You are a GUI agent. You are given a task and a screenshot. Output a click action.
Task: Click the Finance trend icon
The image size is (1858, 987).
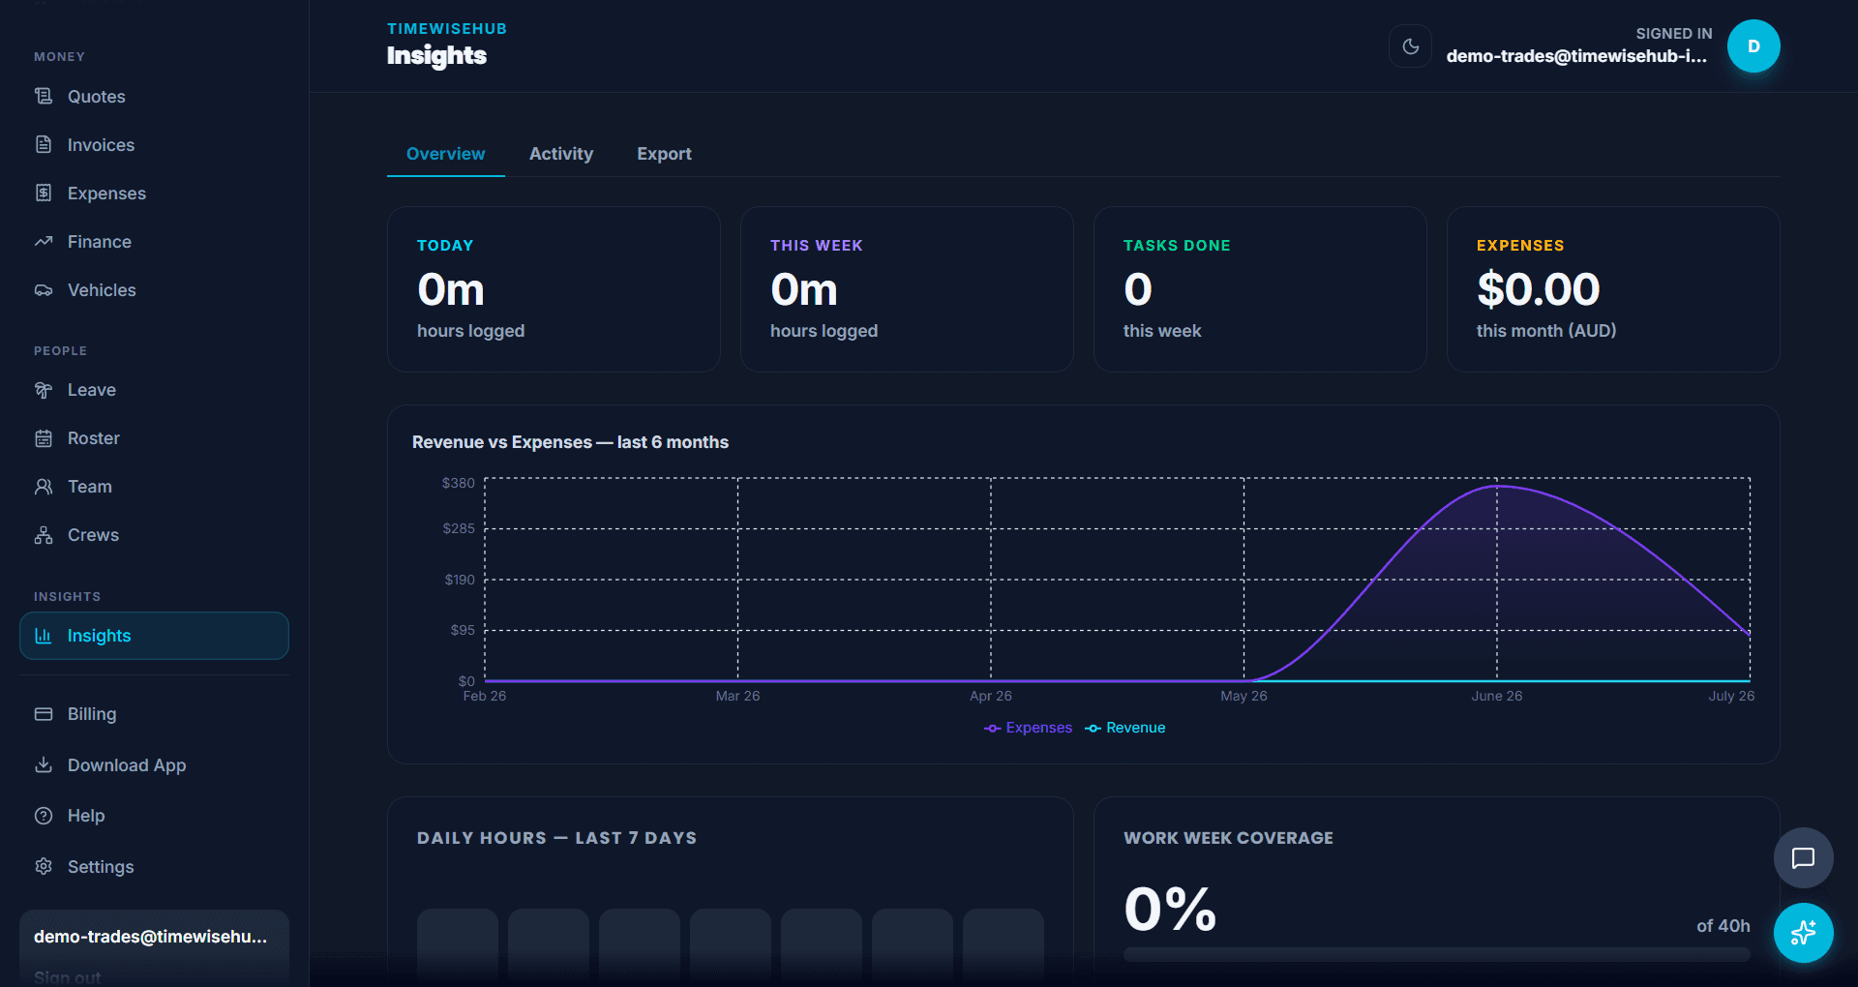point(44,241)
